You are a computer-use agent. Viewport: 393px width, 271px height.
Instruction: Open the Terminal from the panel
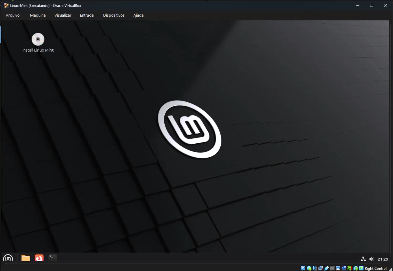click(x=53, y=258)
